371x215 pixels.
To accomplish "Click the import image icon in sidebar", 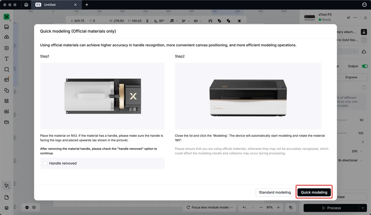I will (7, 48).
